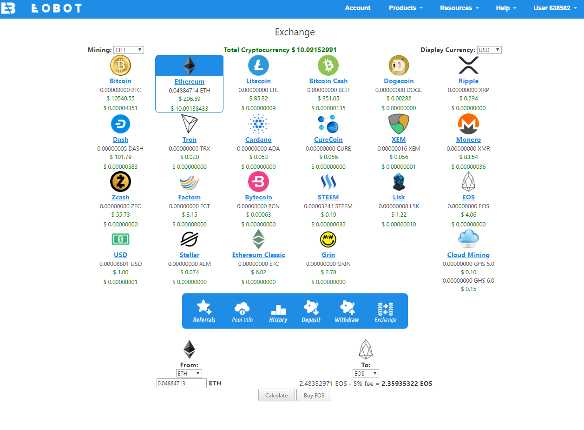Open the From currency ETH dropdown
The height and width of the screenshot is (430, 584).
point(189,373)
